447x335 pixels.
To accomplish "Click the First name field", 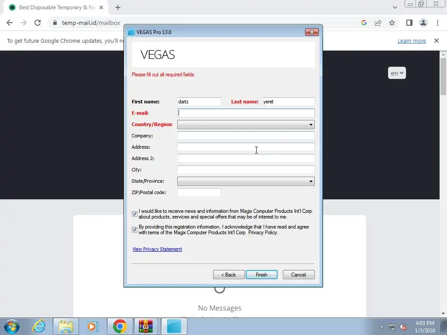I will 199,102.
